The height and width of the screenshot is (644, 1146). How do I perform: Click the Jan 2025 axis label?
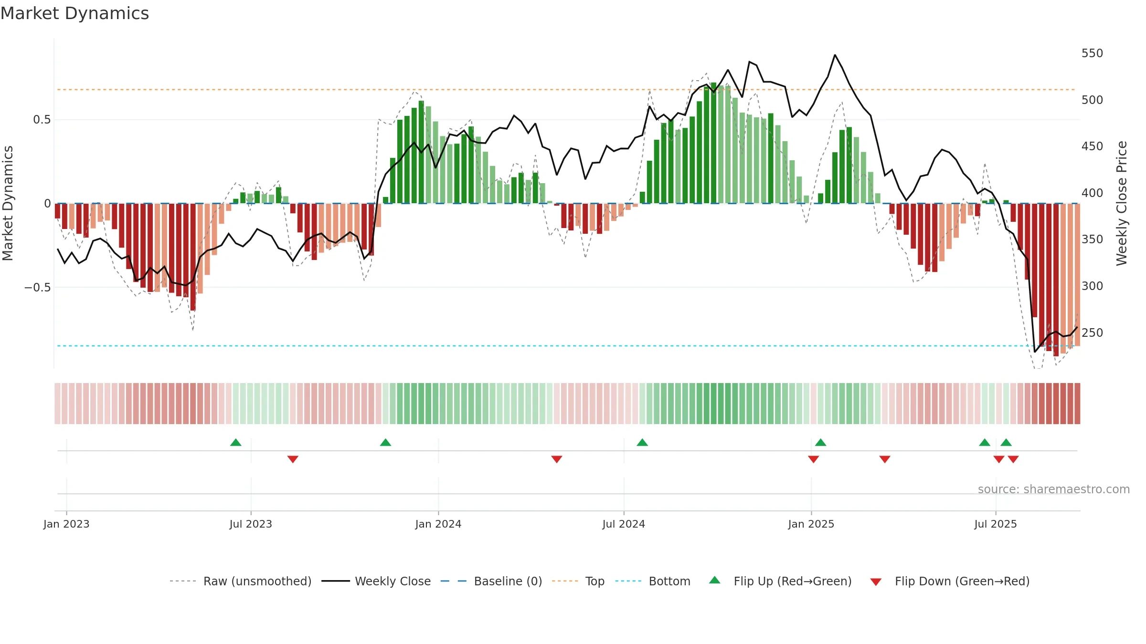coord(811,524)
